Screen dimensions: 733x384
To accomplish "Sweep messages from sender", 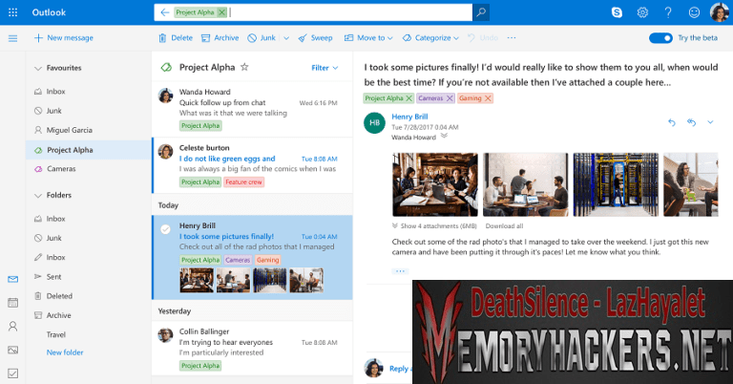I will click(316, 38).
